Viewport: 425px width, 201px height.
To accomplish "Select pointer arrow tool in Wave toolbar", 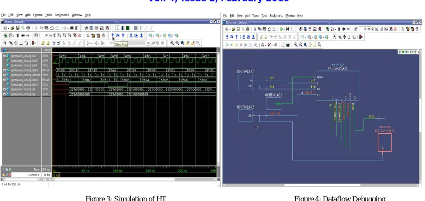I will (x=5, y=43).
